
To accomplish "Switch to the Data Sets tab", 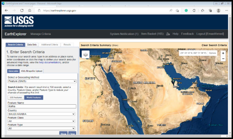I will pyautogui.click(x=32, y=45).
